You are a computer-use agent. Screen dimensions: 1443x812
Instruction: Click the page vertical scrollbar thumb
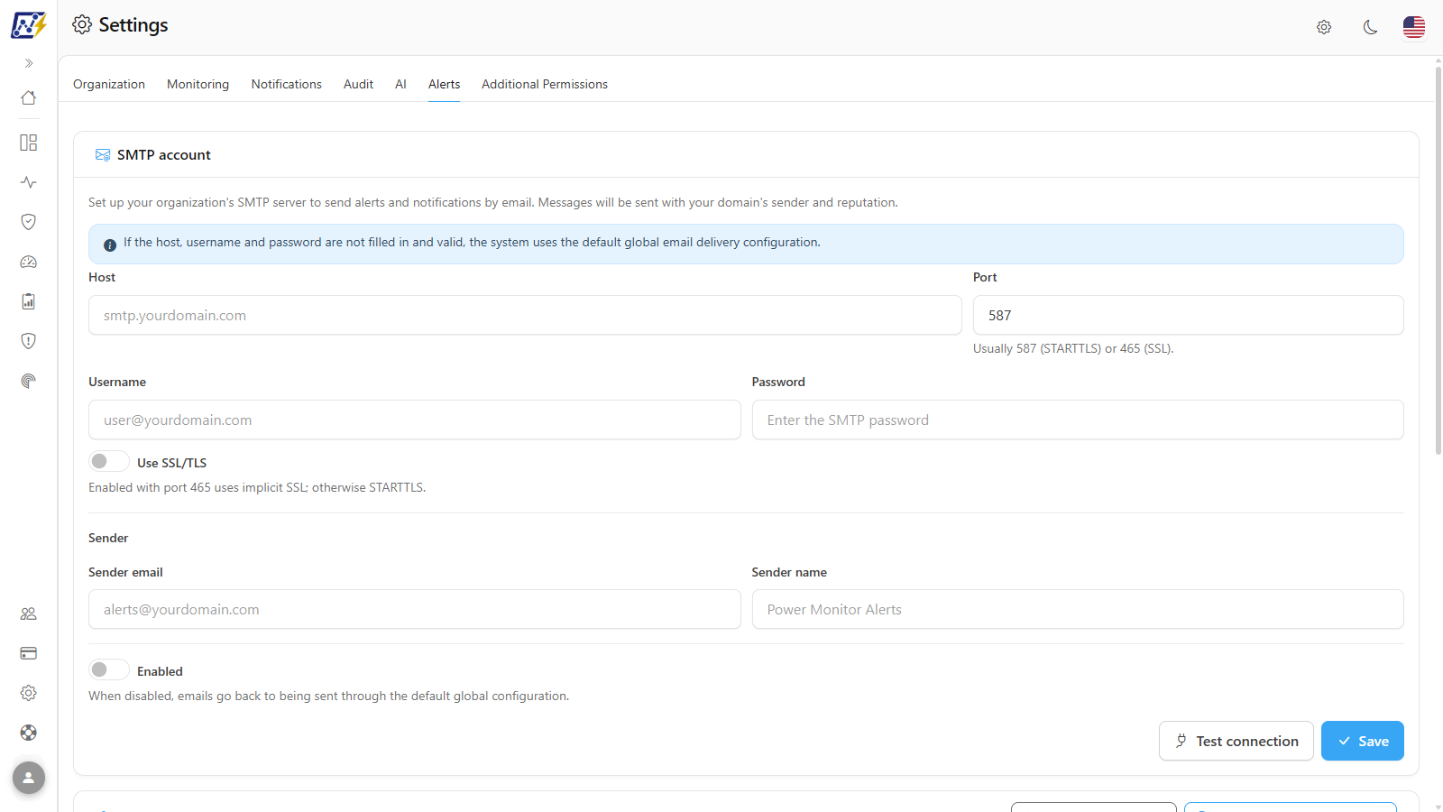click(1438, 260)
